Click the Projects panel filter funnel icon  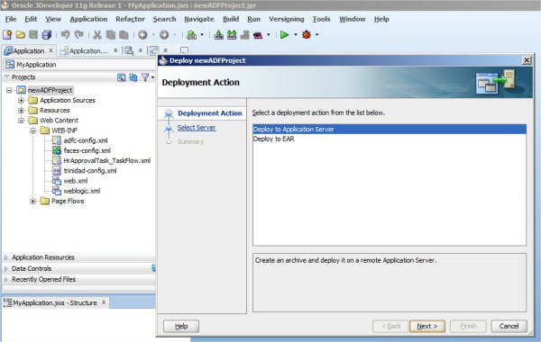(145, 77)
